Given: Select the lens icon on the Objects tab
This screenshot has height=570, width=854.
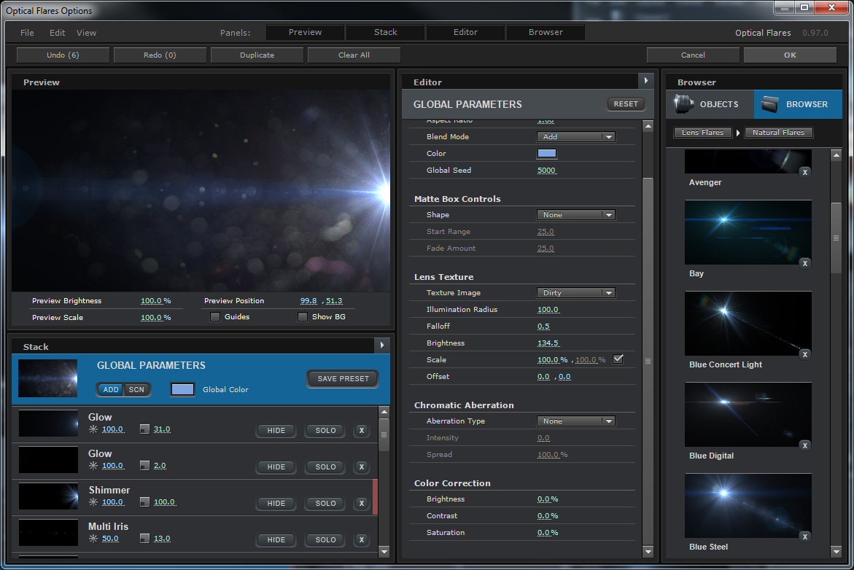Looking at the screenshot, I should 682,104.
